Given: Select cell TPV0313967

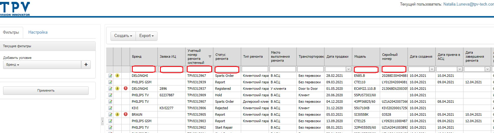Looking at the screenshot, I should pyautogui.click(x=199, y=76).
